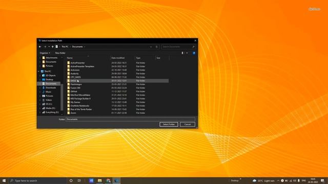Cancel the Select Installation Path dialog

tap(188, 124)
